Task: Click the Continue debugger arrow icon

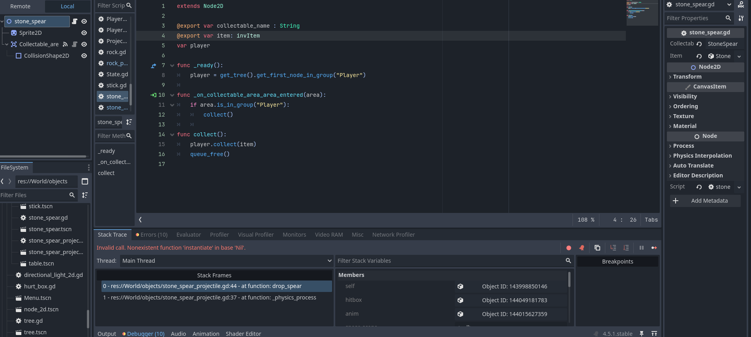Action: pos(654,248)
